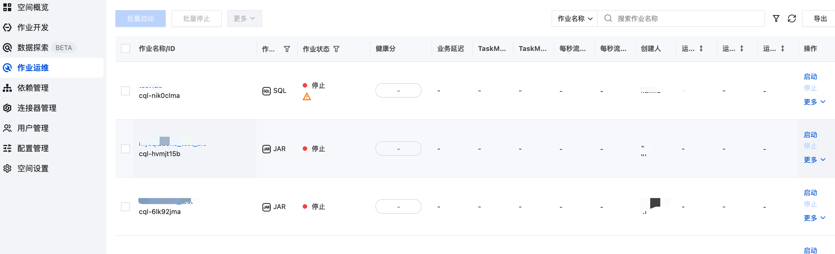Image resolution: width=835 pixels, height=254 pixels.
Task: Filter by job status column funnel
Action: [x=336, y=49]
